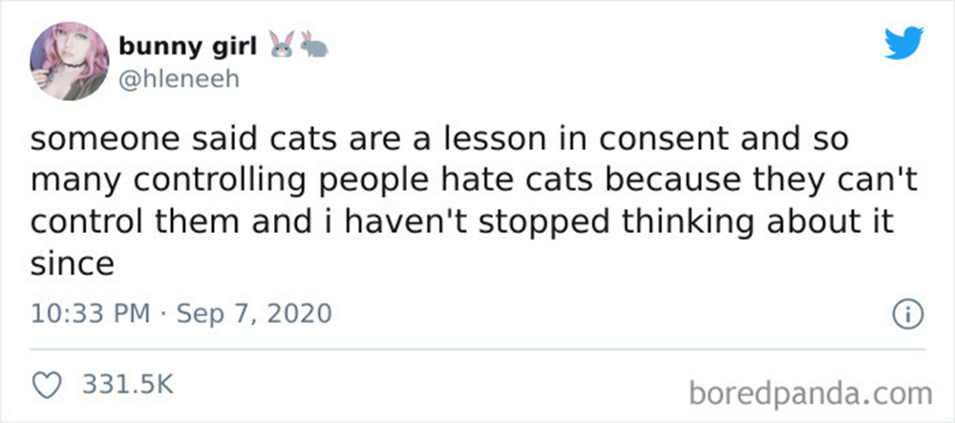Click the word "lesson" in the tweet
The image size is (955, 423).
point(461,141)
